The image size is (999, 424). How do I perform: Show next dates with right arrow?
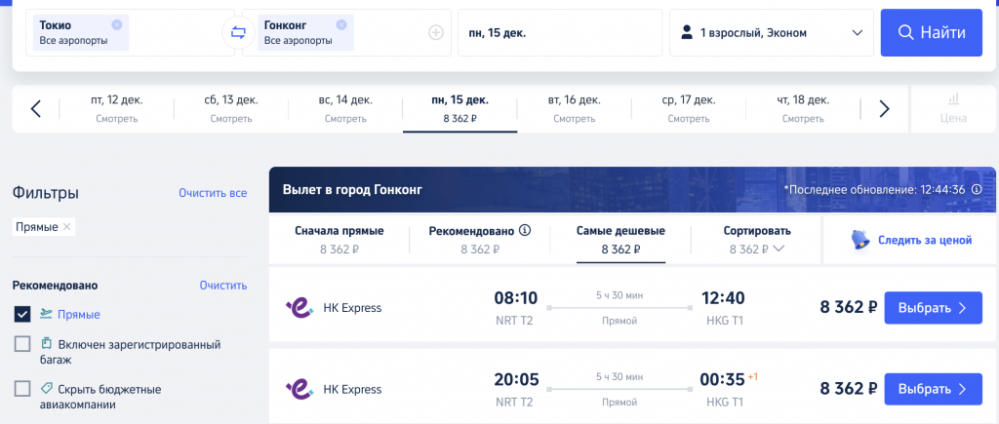pos(884,109)
